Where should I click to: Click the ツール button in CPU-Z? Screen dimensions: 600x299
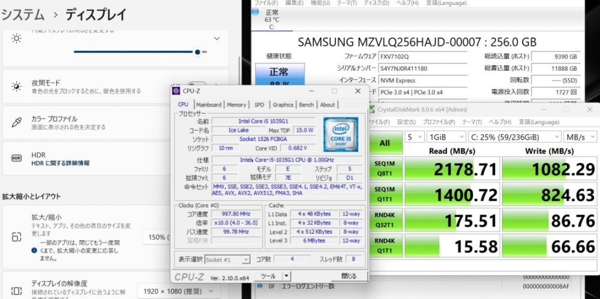[268, 276]
